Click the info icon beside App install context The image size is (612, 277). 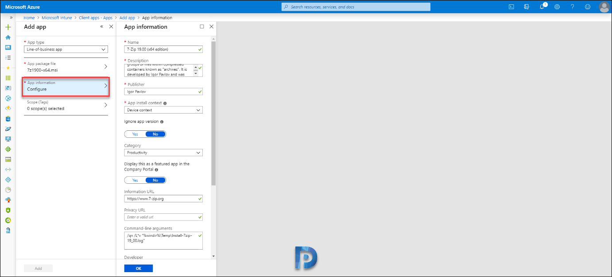click(165, 103)
